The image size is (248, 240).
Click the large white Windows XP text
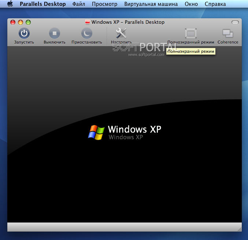134,129
